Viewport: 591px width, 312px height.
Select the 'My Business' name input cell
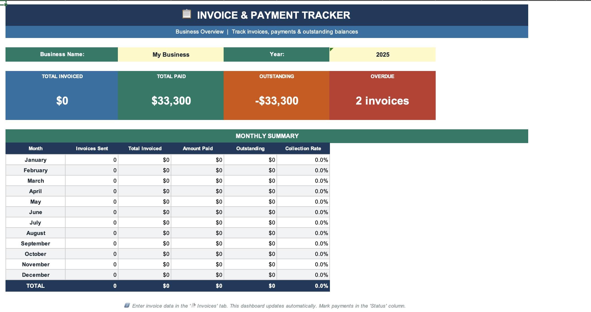pos(171,54)
